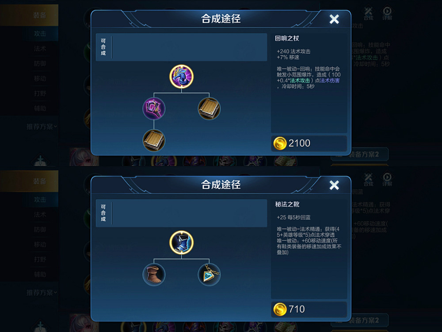The width and height of the screenshot is (442, 332).
Task: Tap the gold coin beside price 710
Action: pyautogui.click(x=280, y=309)
